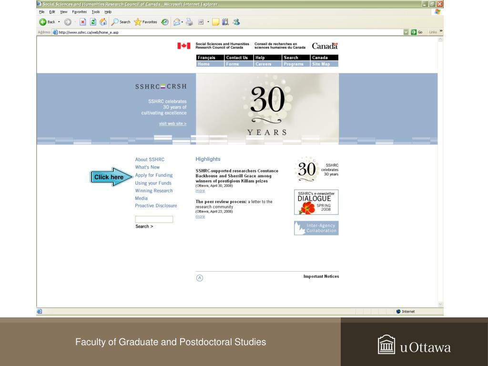The image size is (488, 366).
Task: Switch to Français site version
Action: pyautogui.click(x=210, y=58)
